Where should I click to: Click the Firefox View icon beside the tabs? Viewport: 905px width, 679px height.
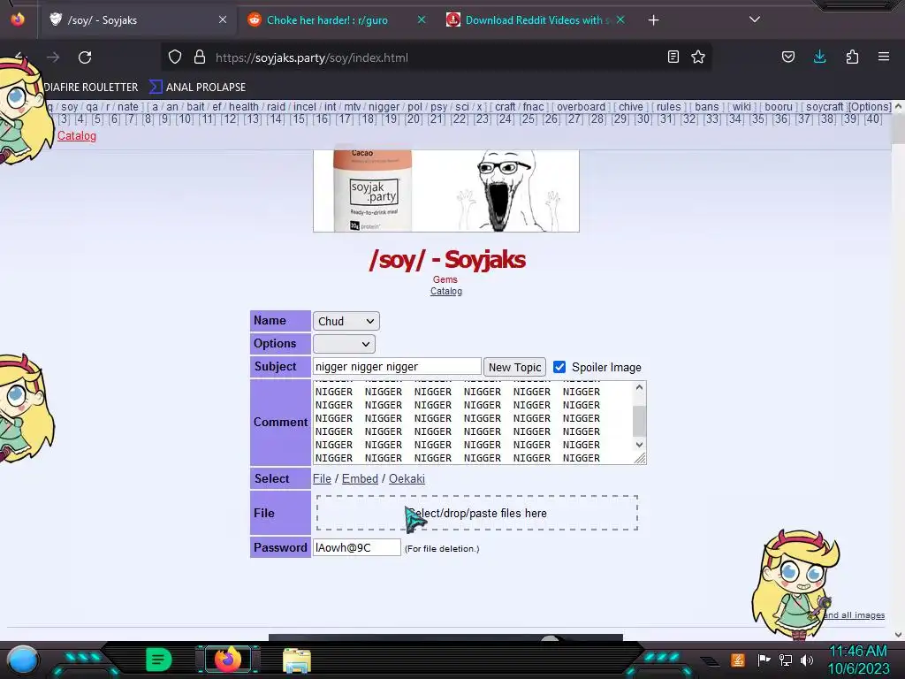point(18,19)
